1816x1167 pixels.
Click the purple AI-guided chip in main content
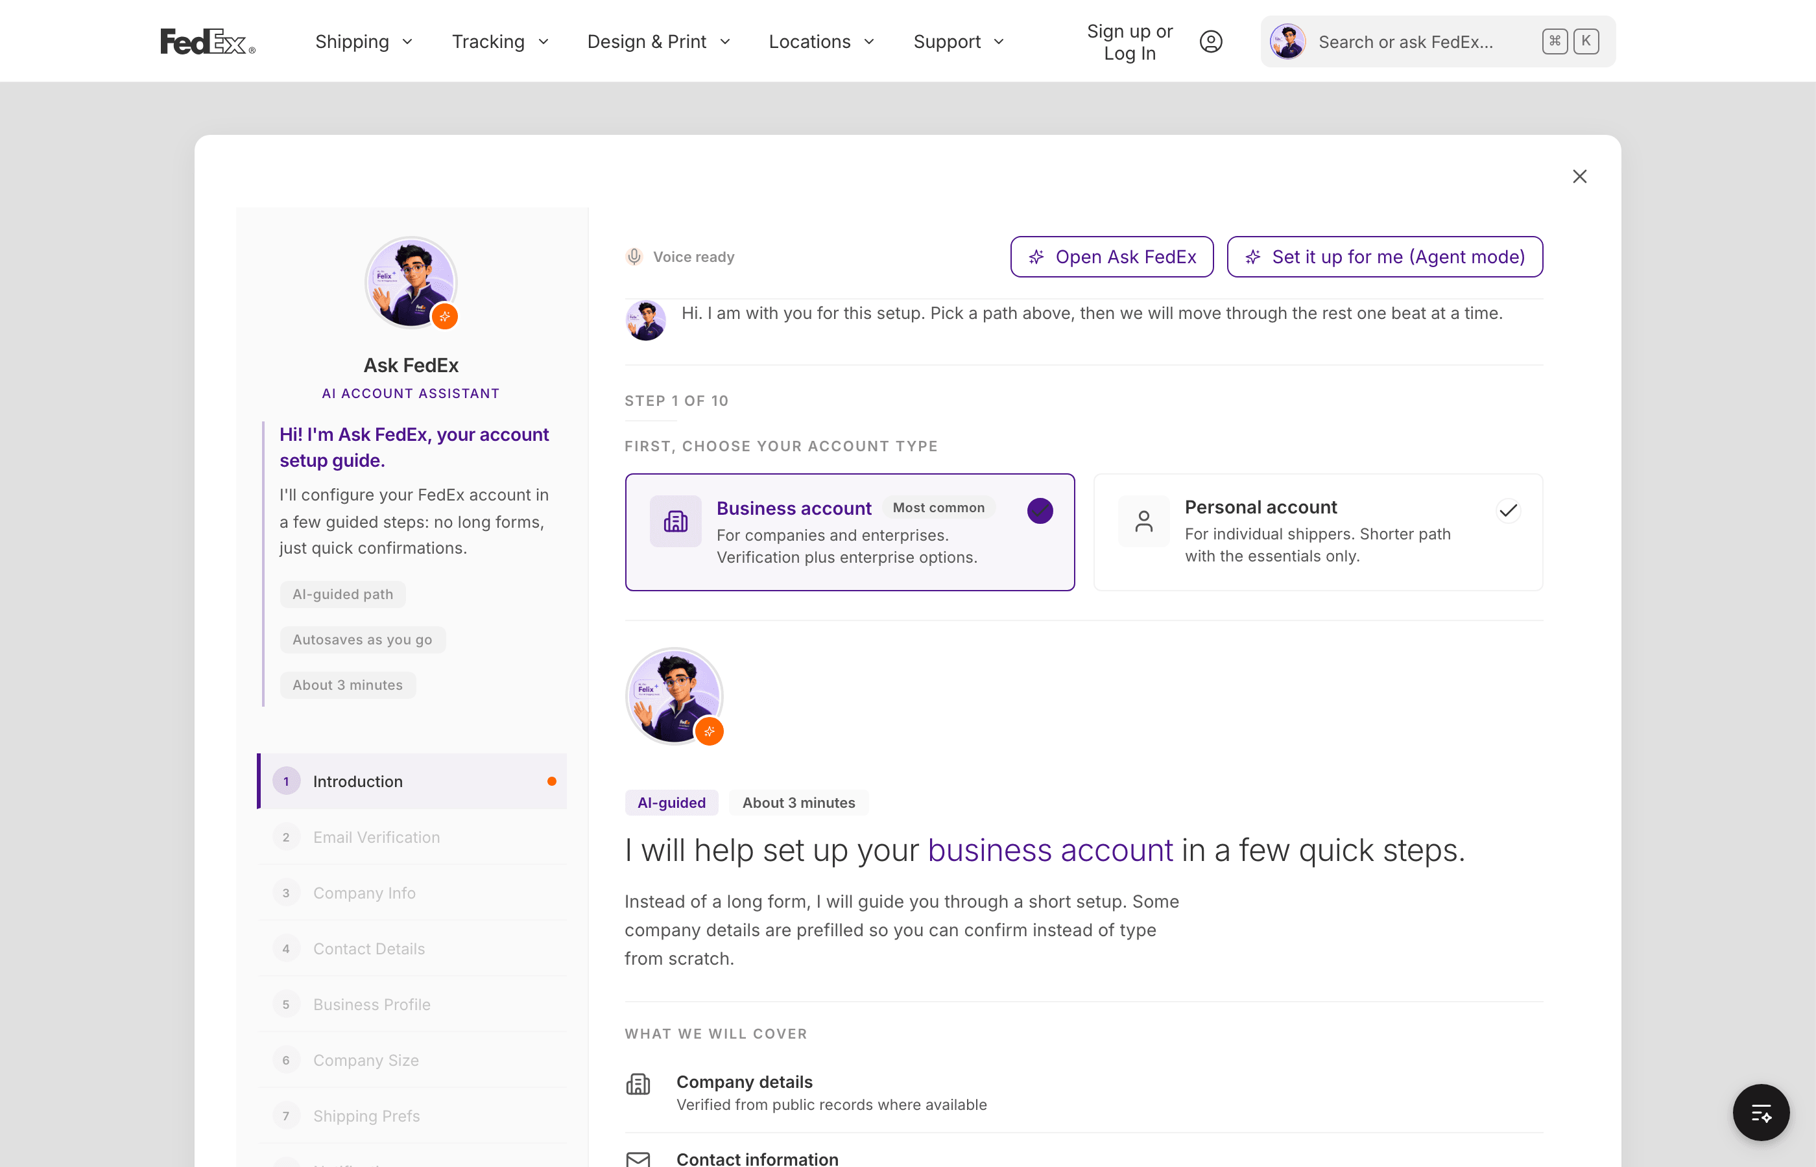[671, 803]
